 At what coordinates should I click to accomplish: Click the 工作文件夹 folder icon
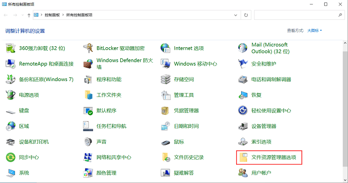88,95
